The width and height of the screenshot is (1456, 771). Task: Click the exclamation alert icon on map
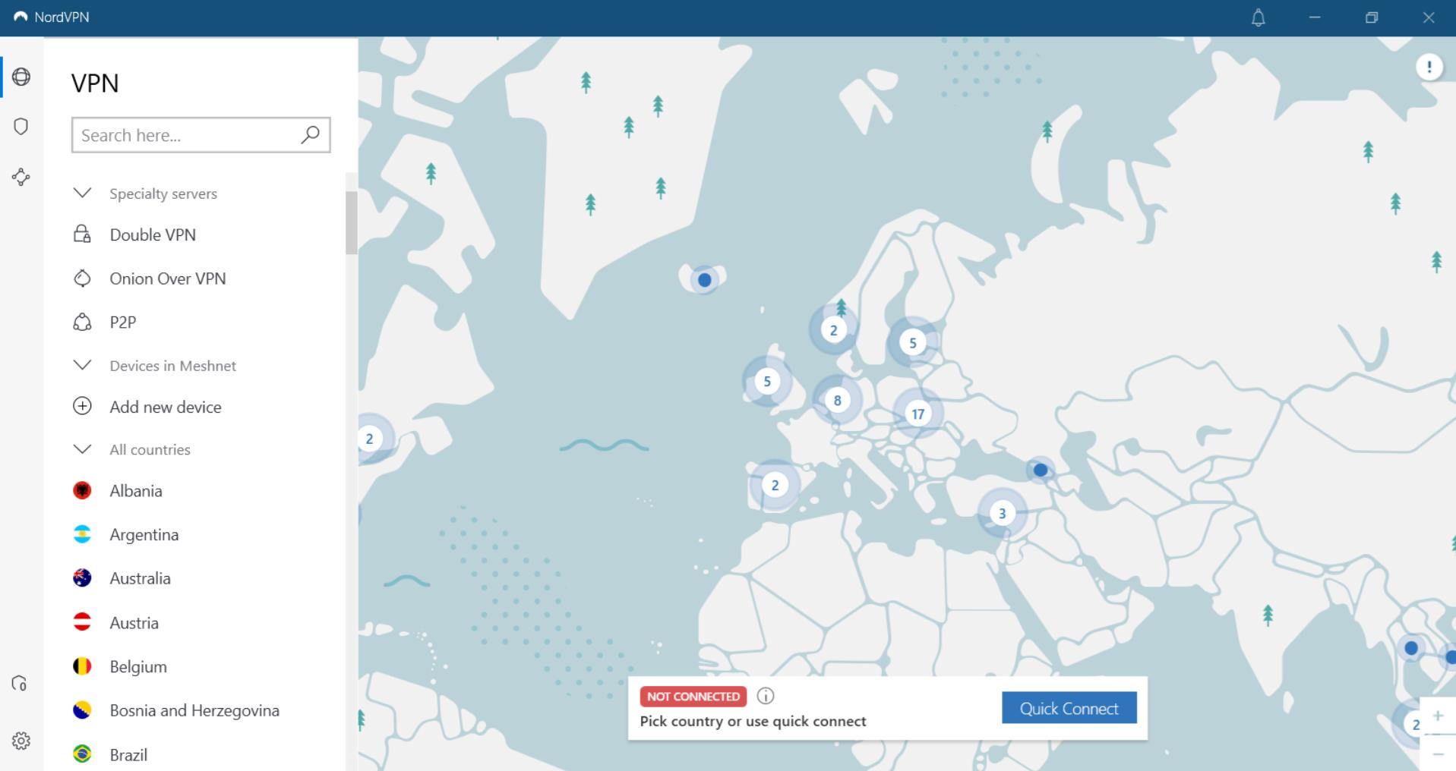coord(1429,67)
